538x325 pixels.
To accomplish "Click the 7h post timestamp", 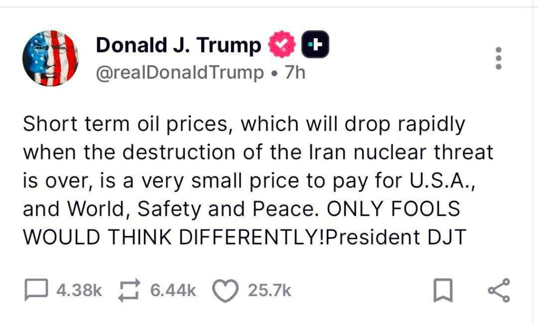I will click(295, 72).
